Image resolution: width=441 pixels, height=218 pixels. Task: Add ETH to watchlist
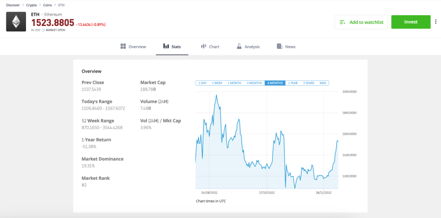(x=361, y=22)
